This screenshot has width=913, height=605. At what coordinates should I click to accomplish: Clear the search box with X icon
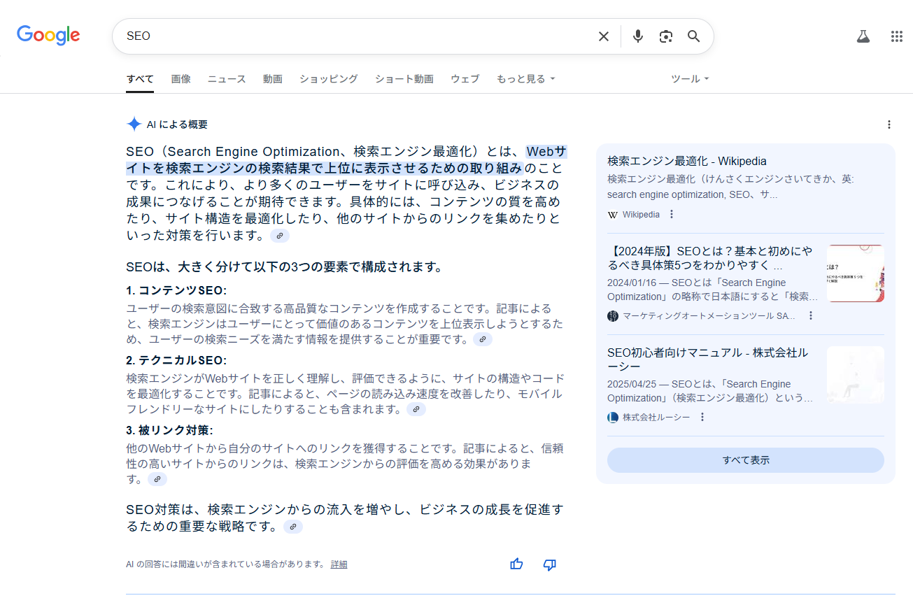(603, 36)
